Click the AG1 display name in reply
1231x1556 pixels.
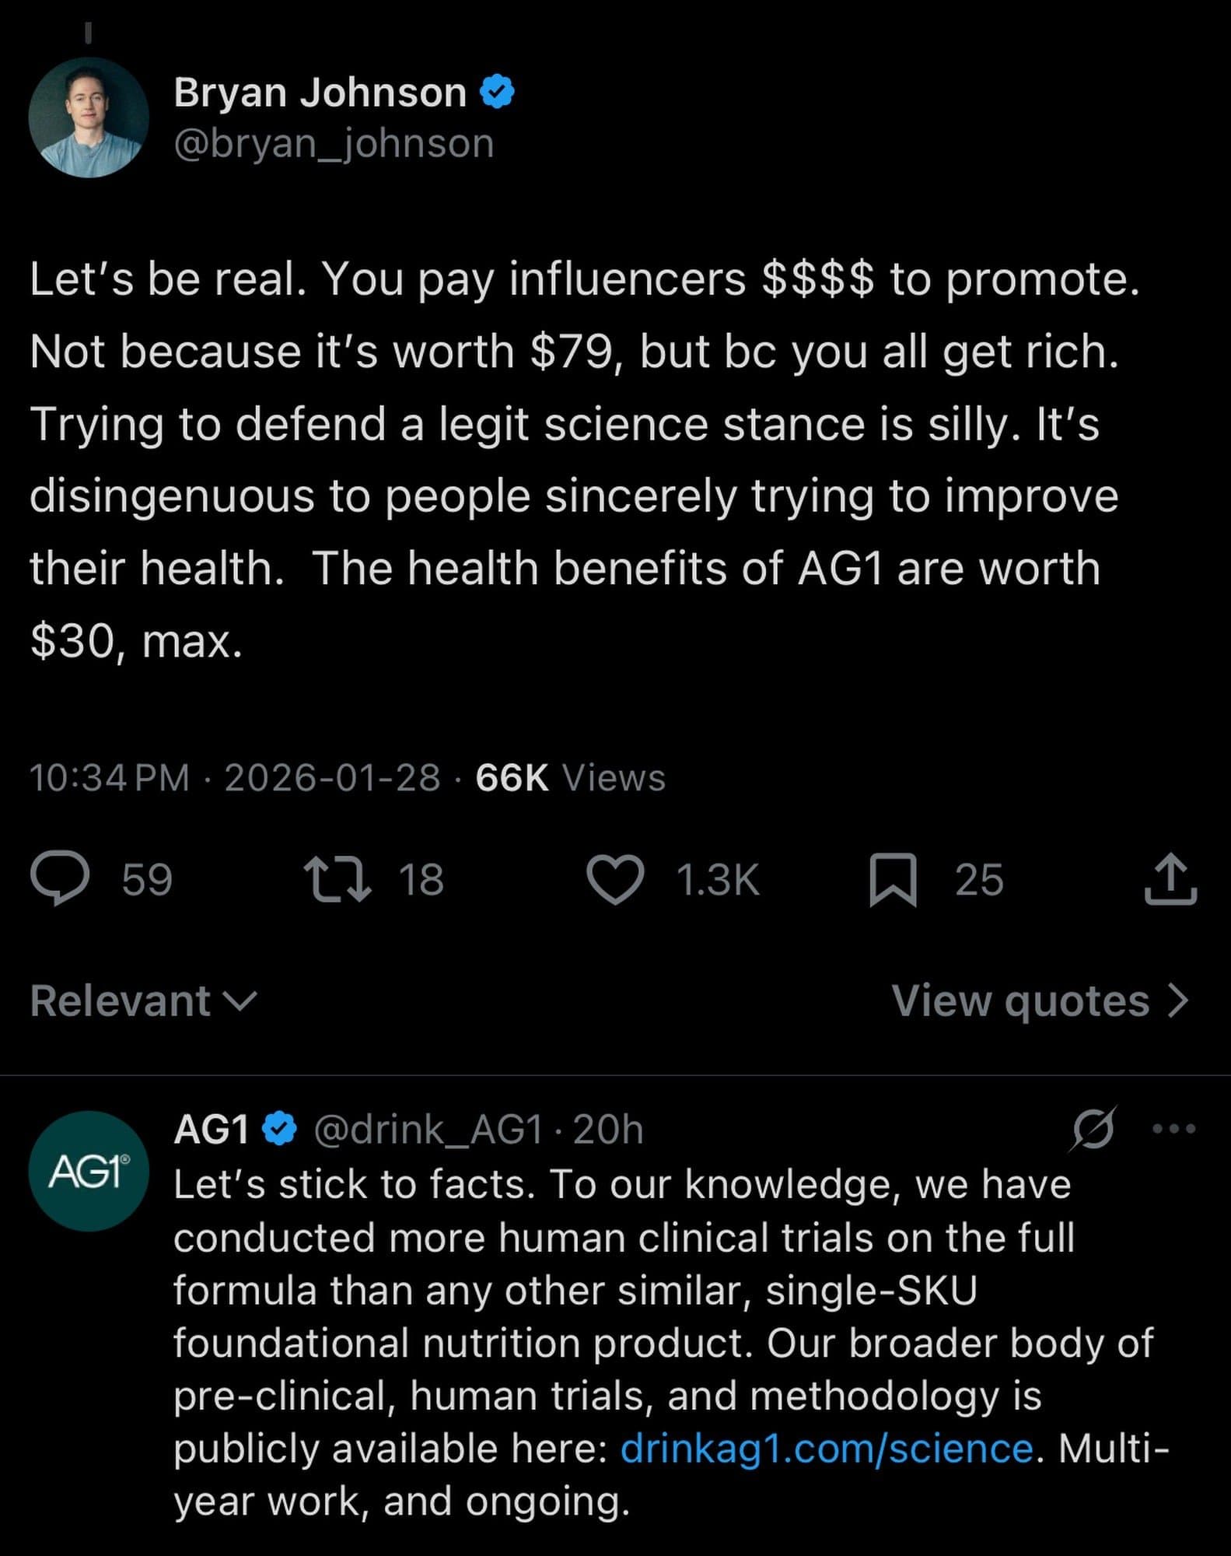211,1129
